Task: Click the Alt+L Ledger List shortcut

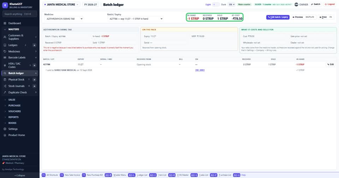Action: click(x=138, y=175)
